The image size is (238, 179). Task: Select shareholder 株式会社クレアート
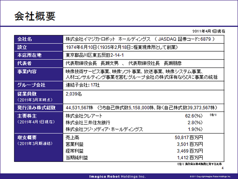[x=84, y=116]
